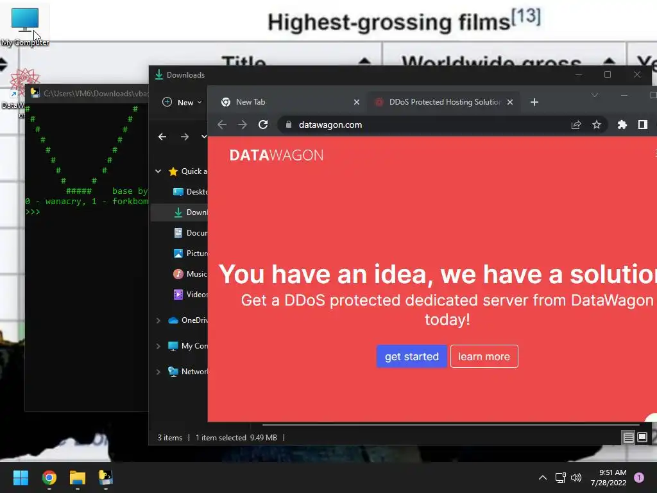This screenshot has height=493, width=657.
Task: Collapse the Quick access tree node
Action: (x=158, y=171)
